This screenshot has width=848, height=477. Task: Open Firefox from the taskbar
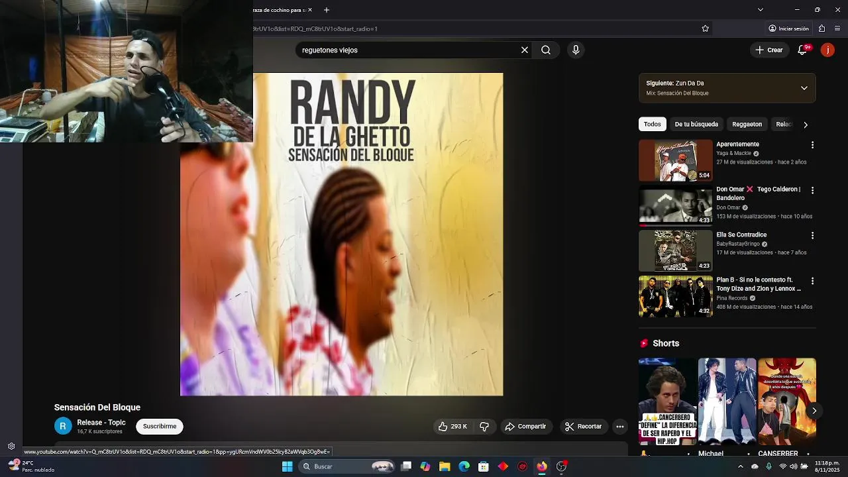coord(542,466)
